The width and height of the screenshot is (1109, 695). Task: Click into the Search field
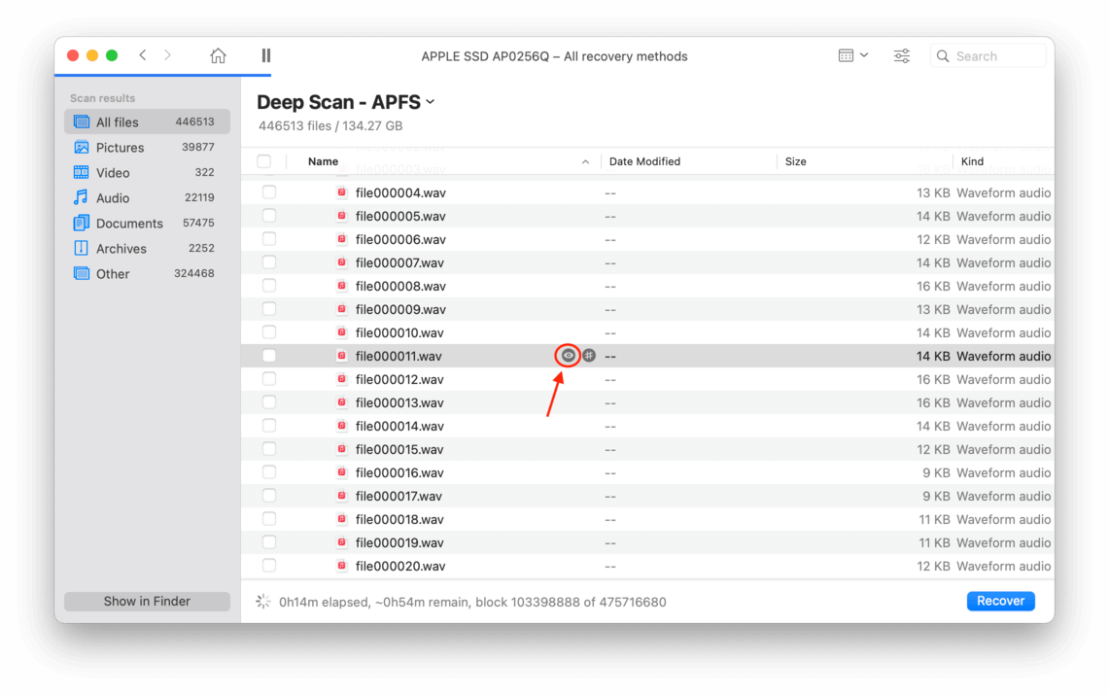988,55
